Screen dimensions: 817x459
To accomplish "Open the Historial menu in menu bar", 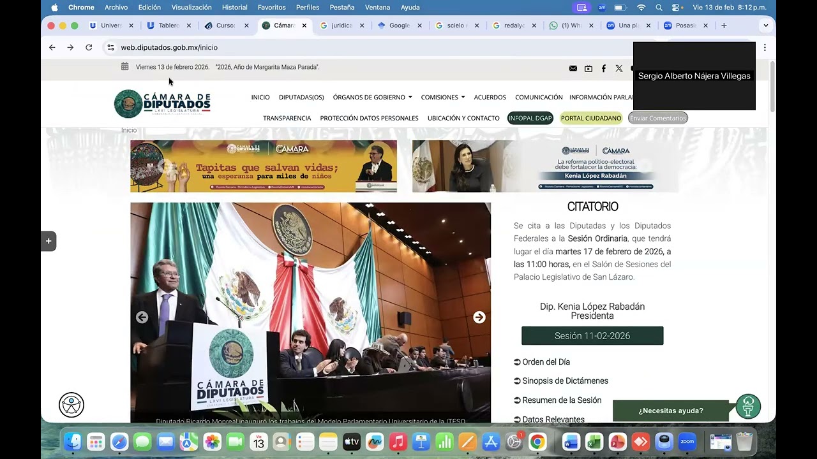I will pyautogui.click(x=234, y=8).
